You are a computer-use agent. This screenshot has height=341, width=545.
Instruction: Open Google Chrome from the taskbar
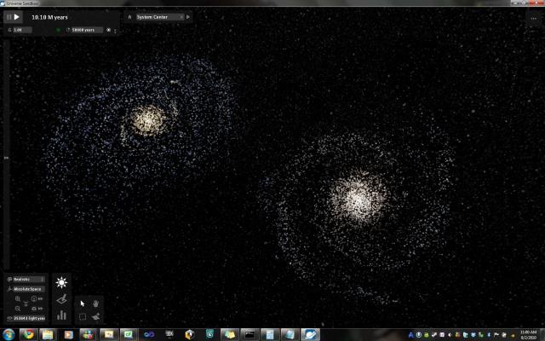[28, 335]
